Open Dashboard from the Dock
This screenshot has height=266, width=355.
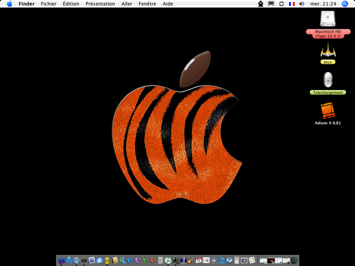coord(84,261)
